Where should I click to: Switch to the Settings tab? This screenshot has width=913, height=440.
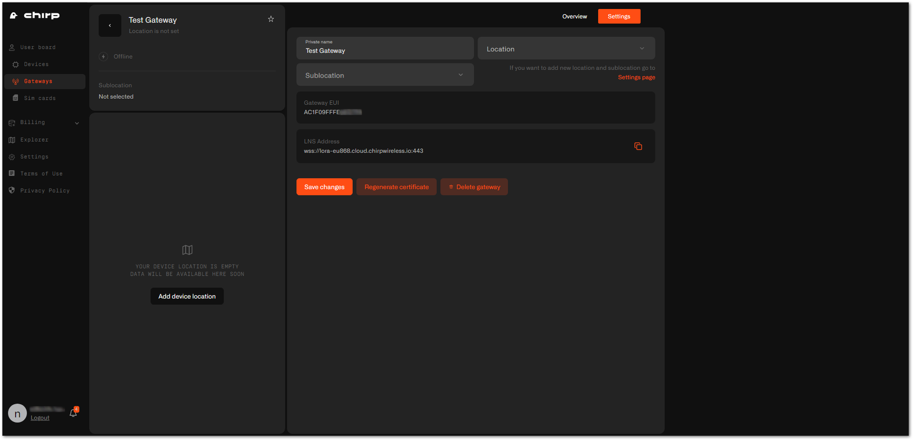619,16
